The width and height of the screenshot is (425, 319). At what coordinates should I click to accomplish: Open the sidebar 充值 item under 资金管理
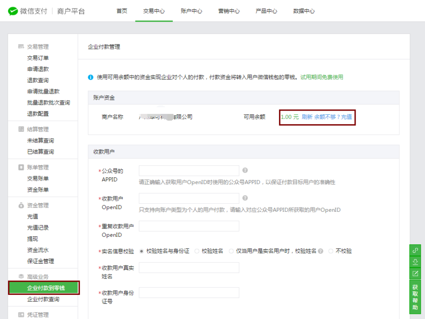pos(33,216)
